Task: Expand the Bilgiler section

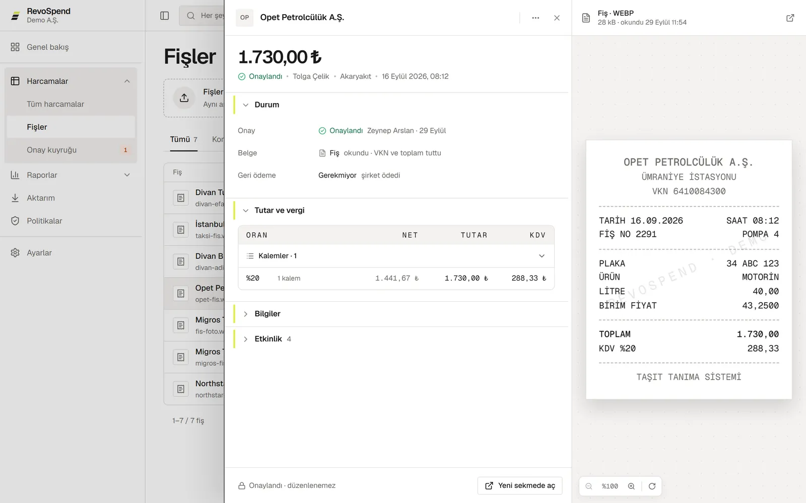Action: click(x=246, y=314)
